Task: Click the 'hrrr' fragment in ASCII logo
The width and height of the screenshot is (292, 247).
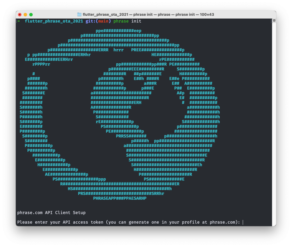Action: click(x=118, y=50)
